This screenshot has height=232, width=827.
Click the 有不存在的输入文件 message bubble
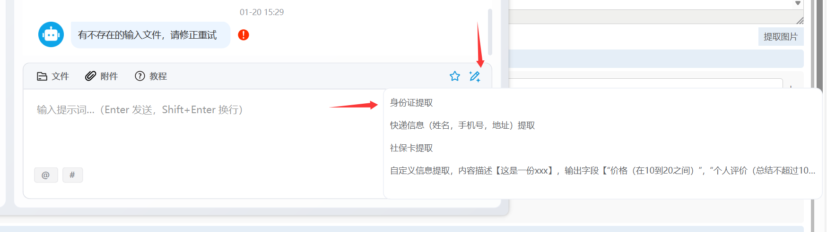150,35
